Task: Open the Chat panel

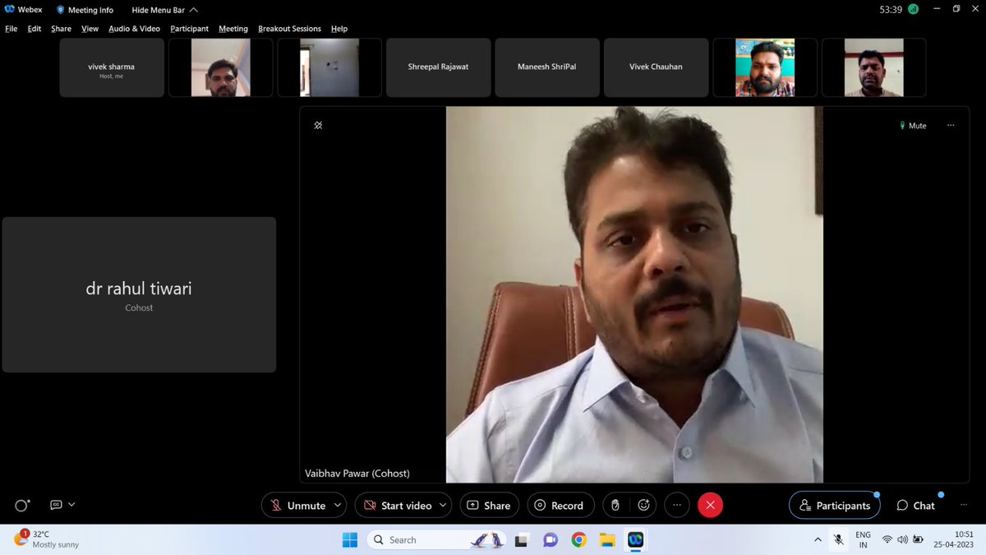Action: [915, 506]
